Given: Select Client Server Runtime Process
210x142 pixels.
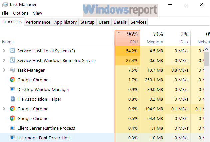Looking at the screenshot, I should [x=46, y=128].
